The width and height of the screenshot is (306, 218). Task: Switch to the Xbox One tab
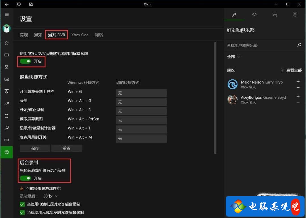(x=80, y=35)
